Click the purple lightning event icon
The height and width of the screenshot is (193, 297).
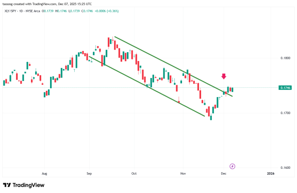(x=232, y=166)
